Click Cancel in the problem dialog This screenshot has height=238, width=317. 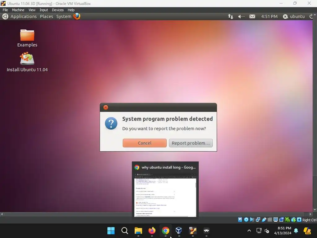point(145,143)
